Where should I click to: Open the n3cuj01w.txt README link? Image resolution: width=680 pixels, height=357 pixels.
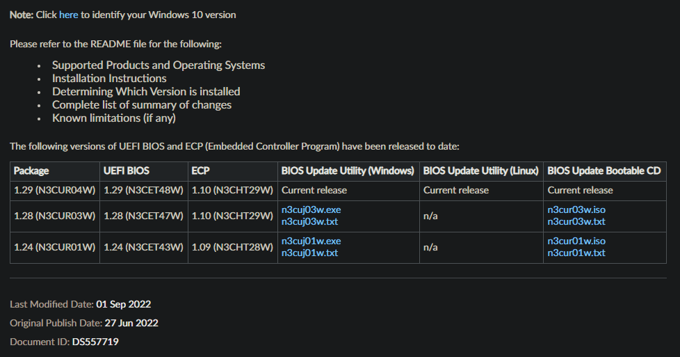[309, 253]
